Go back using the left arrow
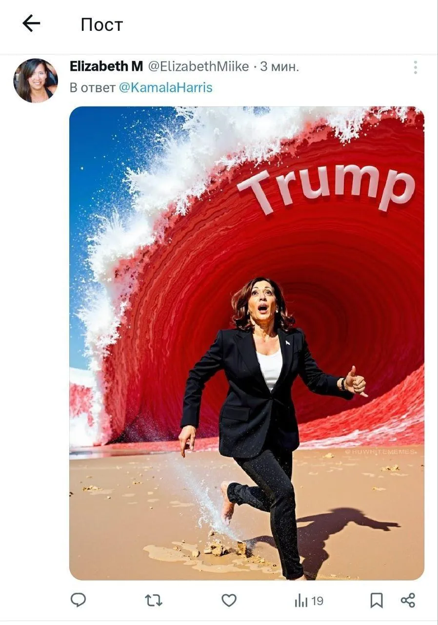 [x=31, y=23]
